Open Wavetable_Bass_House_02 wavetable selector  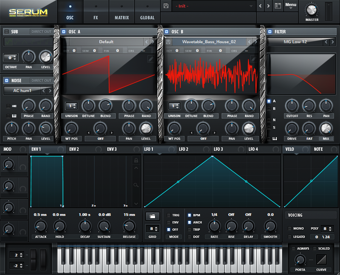click(x=209, y=42)
